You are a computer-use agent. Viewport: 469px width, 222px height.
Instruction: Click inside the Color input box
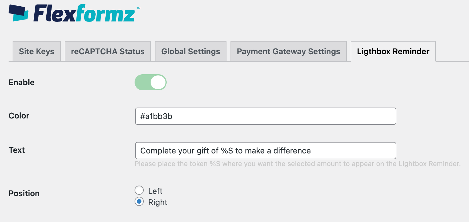(265, 116)
